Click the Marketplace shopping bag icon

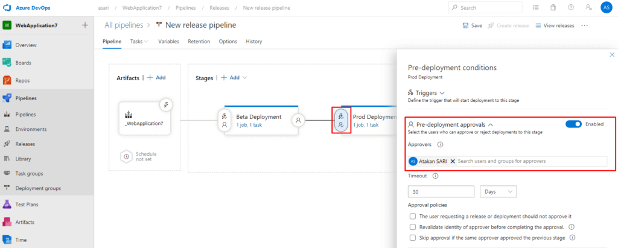pyautogui.click(x=553, y=8)
